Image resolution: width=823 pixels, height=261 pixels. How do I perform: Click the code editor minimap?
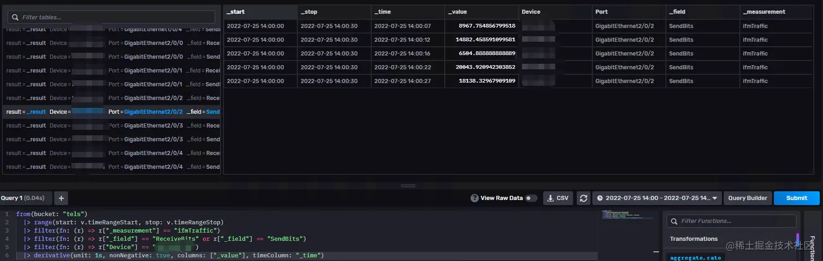[x=628, y=215]
